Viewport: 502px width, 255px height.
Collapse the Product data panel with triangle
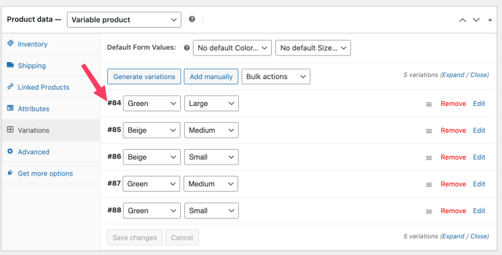pos(490,20)
